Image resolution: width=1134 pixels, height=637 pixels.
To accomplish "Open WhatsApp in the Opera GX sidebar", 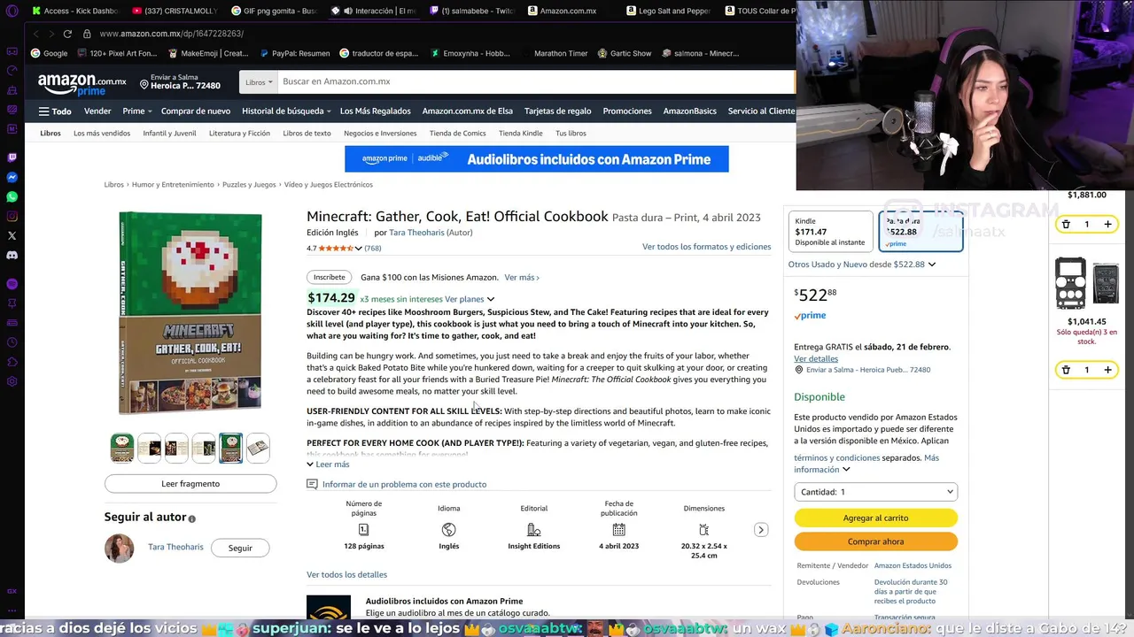I will pos(12,196).
